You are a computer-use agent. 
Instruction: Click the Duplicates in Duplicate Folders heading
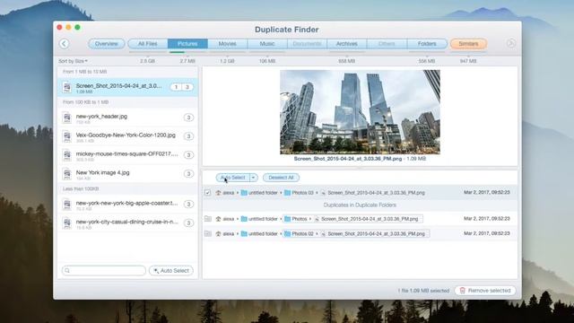coord(360,205)
